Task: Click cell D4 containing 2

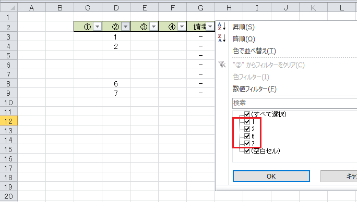Action: (116, 46)
